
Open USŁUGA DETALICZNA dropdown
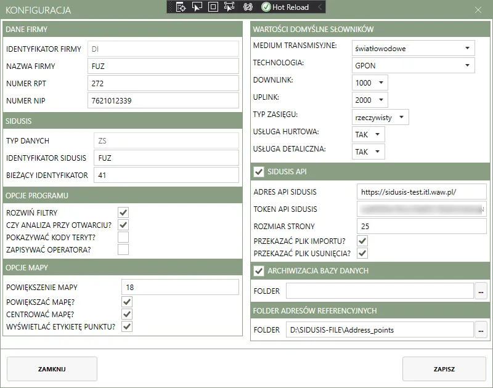click(368, 152)
